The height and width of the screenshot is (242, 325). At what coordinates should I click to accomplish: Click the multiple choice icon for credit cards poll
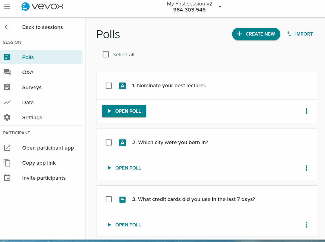click(x=122, y=199)
